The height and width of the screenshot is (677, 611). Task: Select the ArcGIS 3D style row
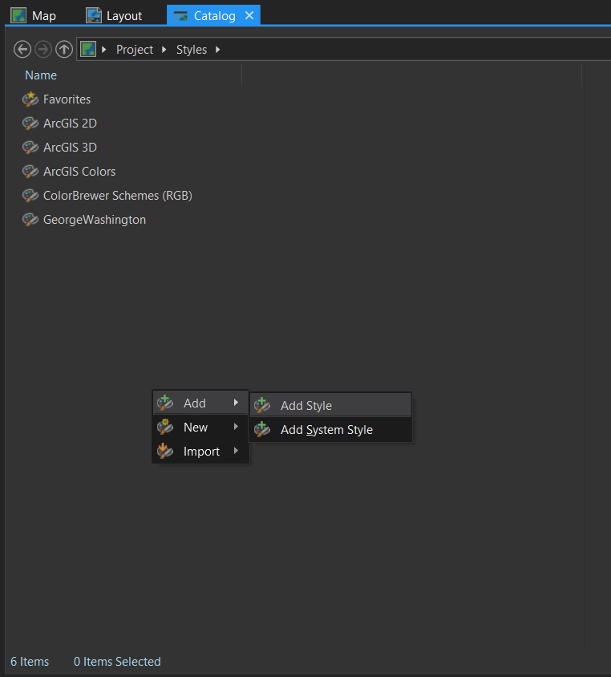pos(59,148)
